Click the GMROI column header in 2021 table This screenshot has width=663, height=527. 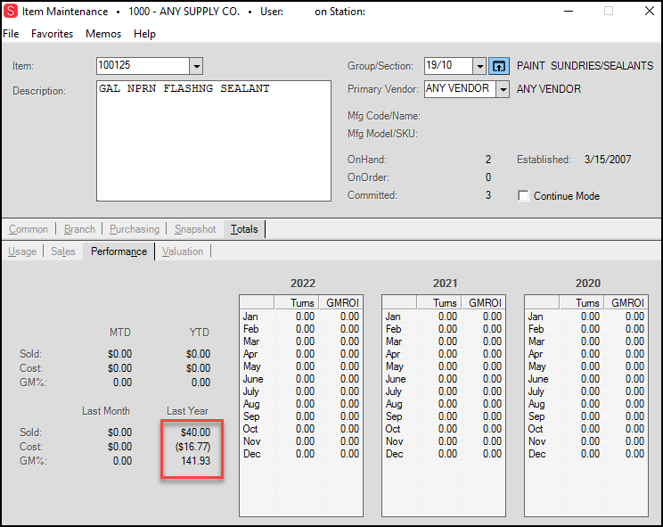(483, 303)
